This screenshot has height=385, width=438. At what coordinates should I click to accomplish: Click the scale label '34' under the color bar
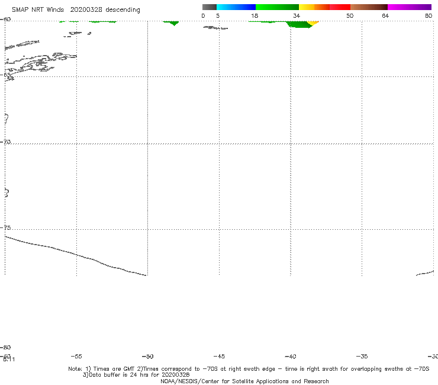tap(297, 16)
